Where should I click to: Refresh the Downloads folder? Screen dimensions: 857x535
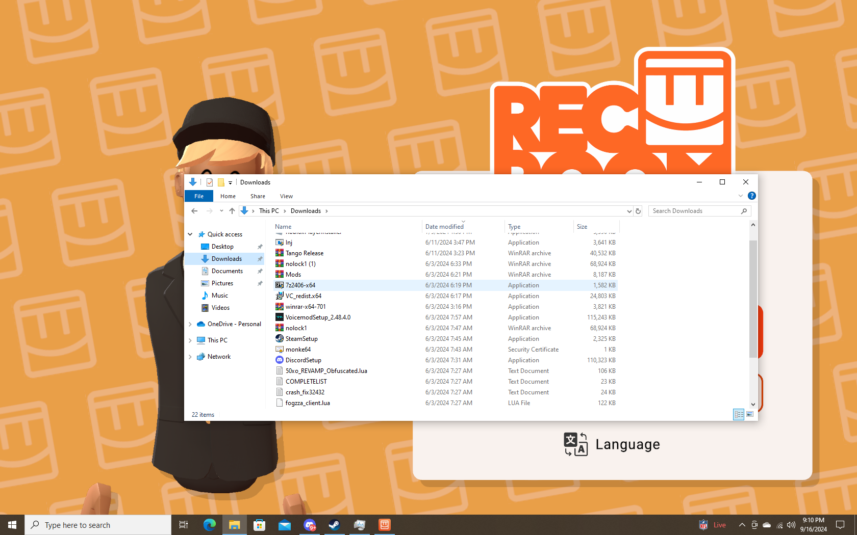tap(638, 211)
